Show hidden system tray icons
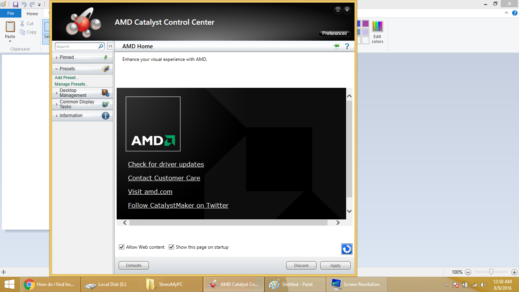519x292 pixels. coord(447,285)
